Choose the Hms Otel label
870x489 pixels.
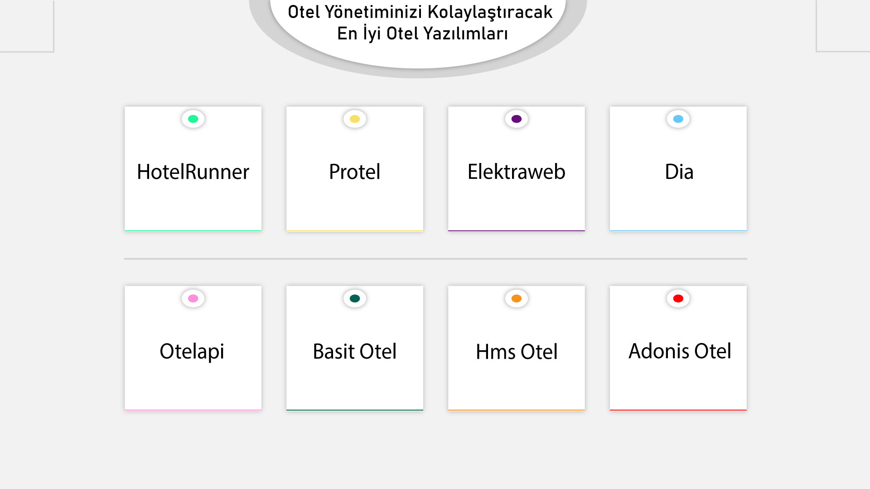coord(517,352)
